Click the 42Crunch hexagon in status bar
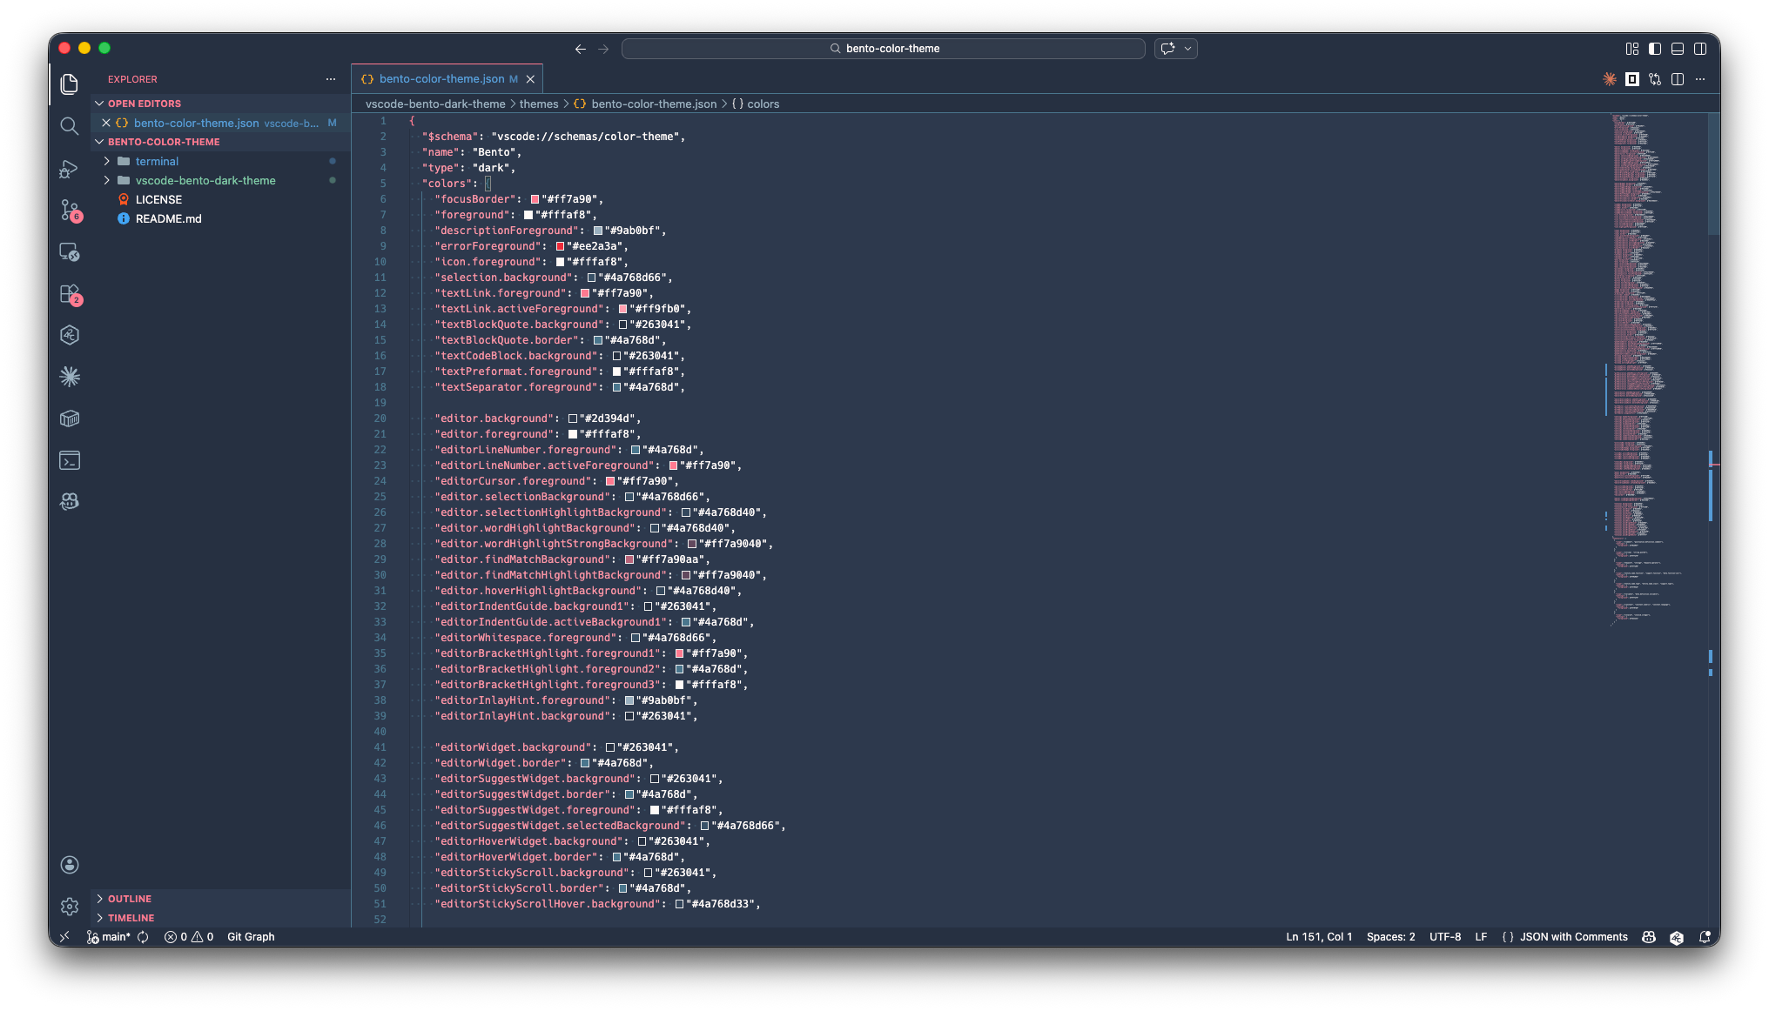 1677,937
